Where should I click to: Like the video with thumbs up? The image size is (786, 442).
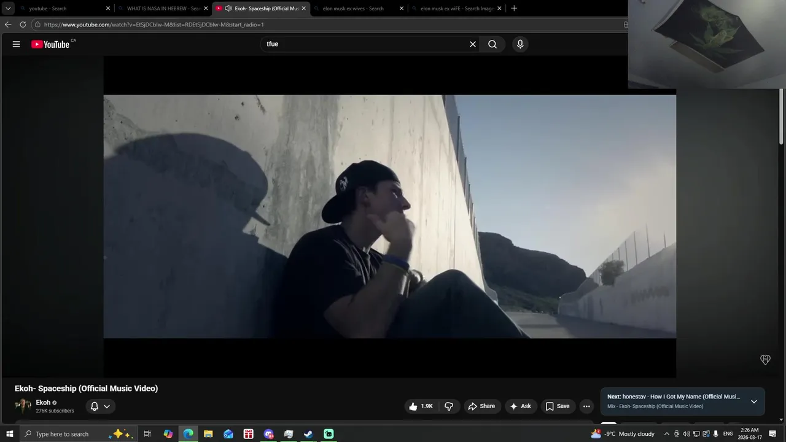[x=421, y=406]
